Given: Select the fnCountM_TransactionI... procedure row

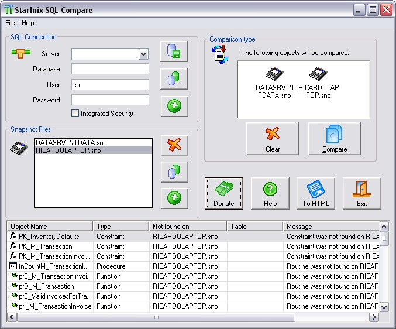Looking at the screenshot, I should pos(193,266).
